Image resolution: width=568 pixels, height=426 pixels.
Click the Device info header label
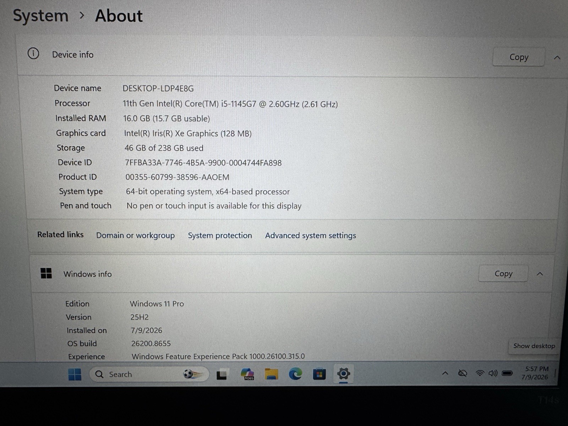pos(73,55)
